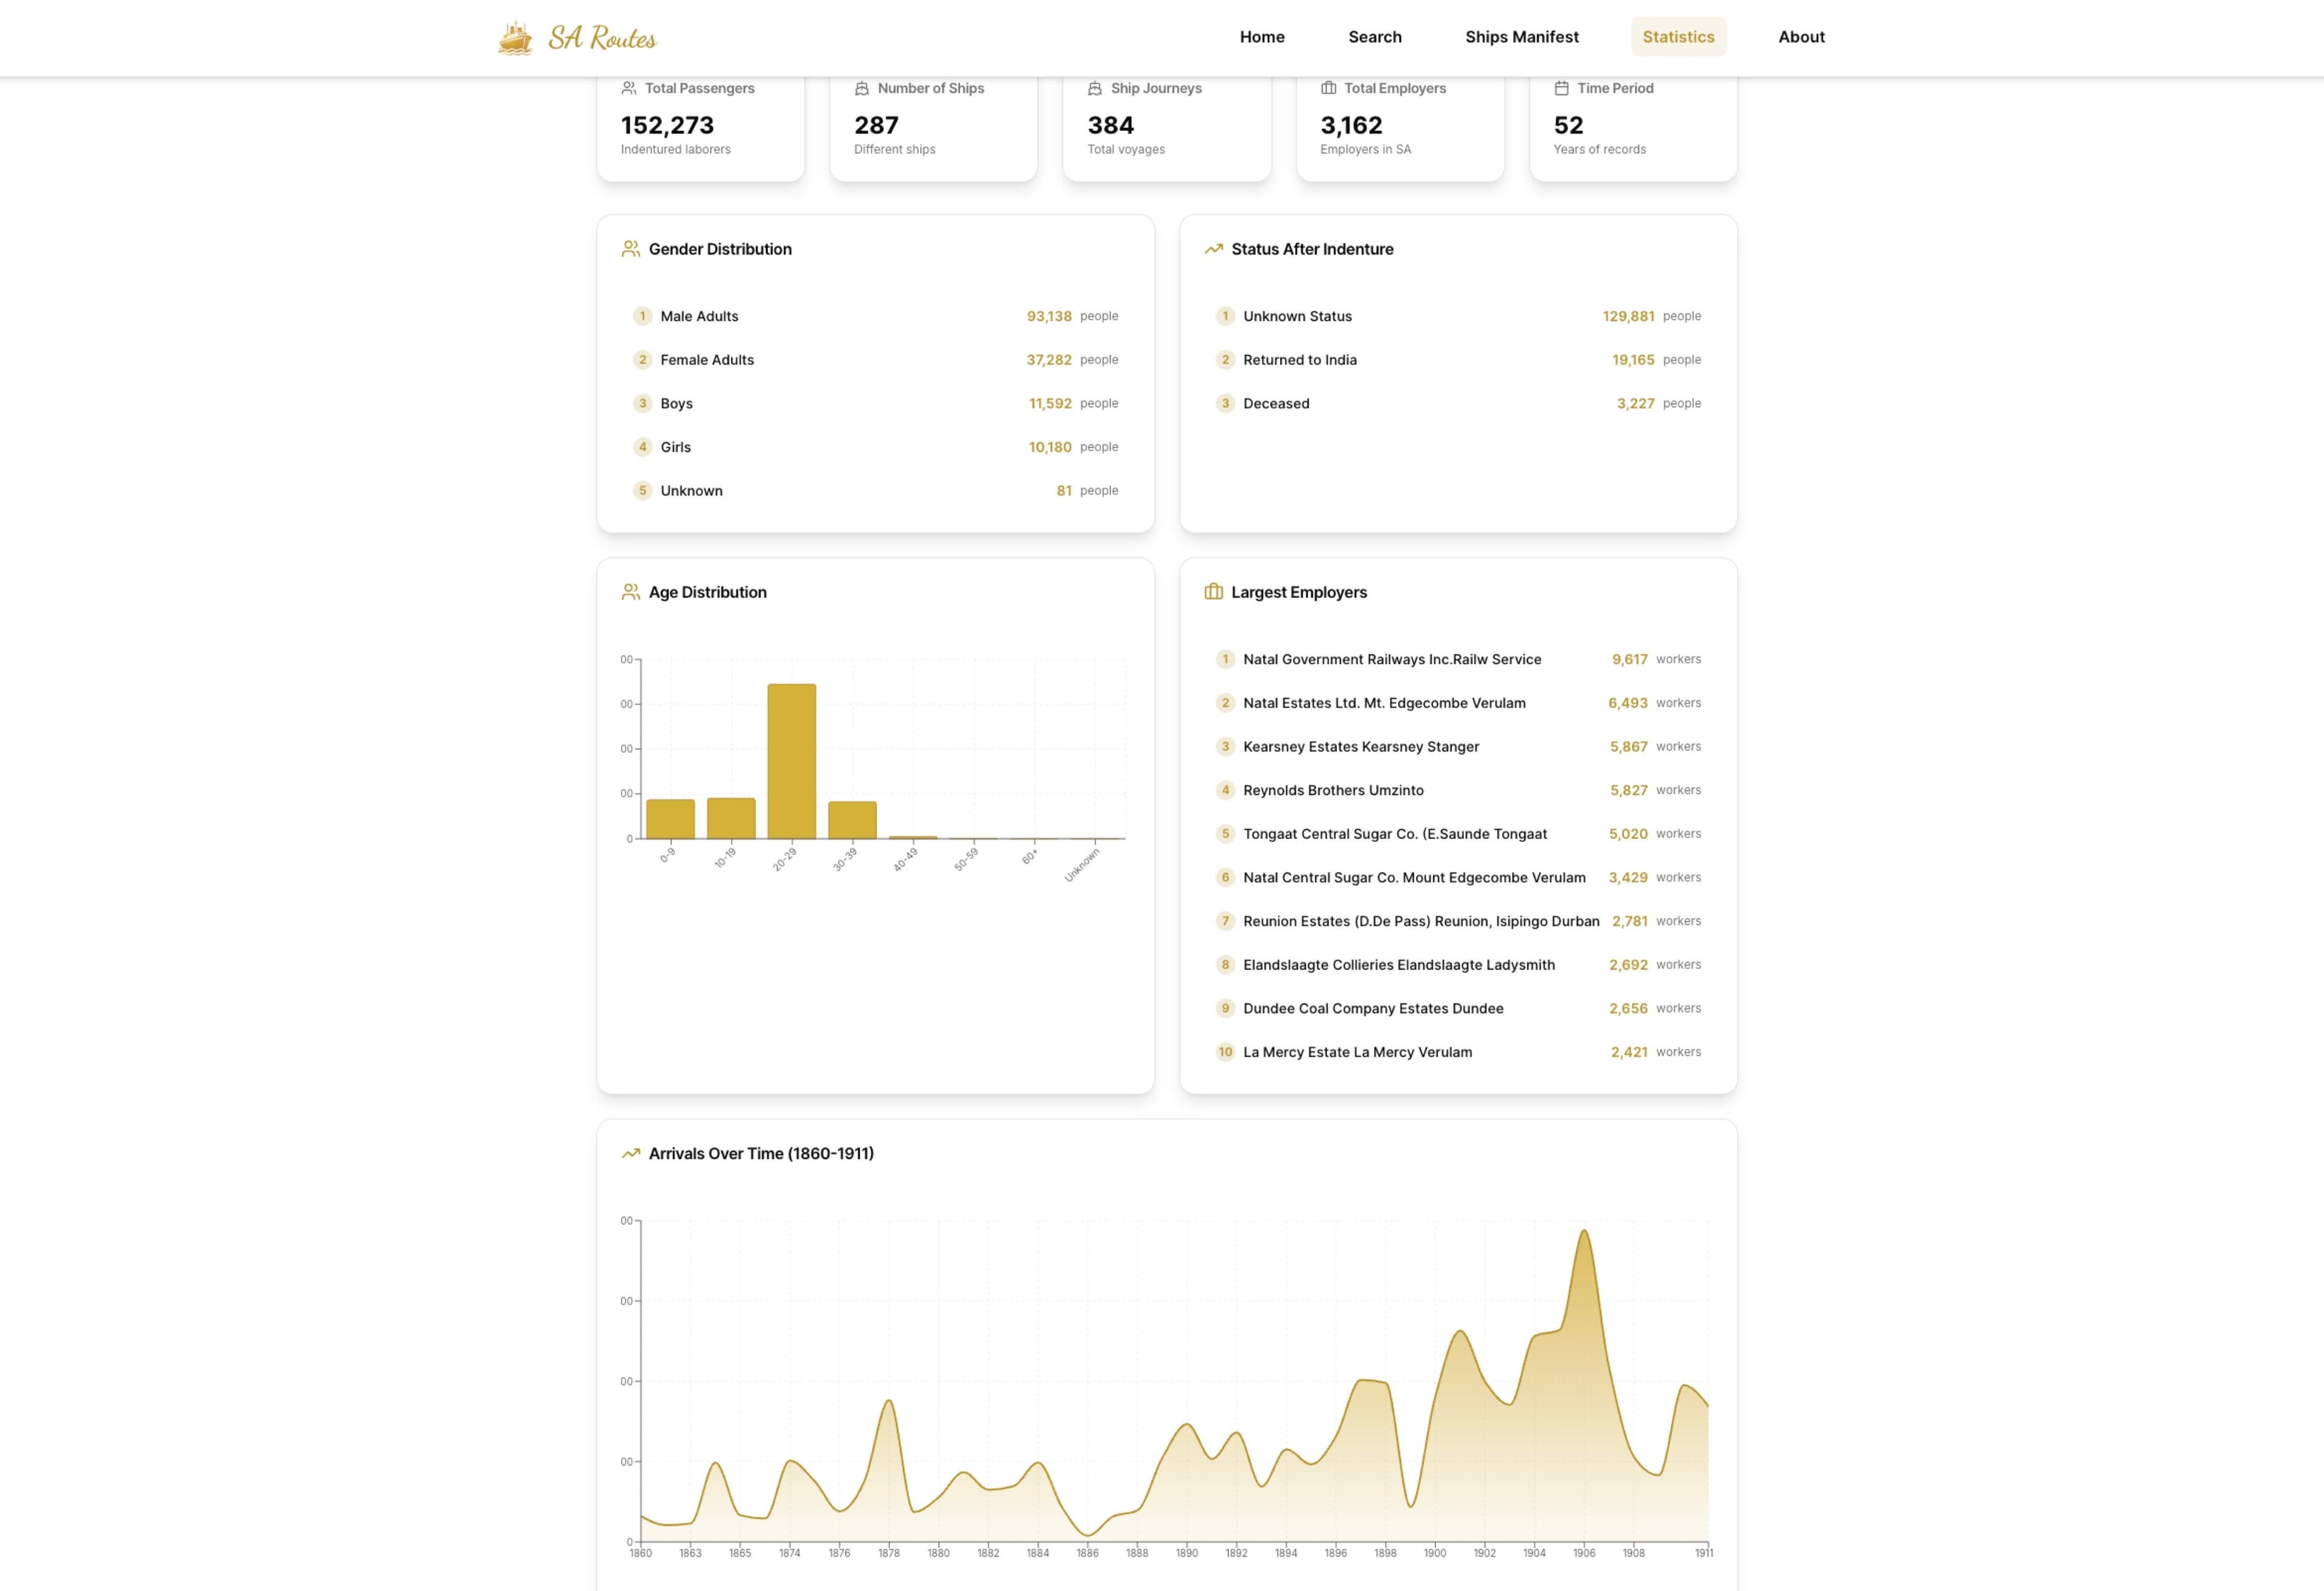Click the Number of Ships ship icon
Image resolution: width=2324 pixels, height=1591 pixels.
tap(861, 88)
